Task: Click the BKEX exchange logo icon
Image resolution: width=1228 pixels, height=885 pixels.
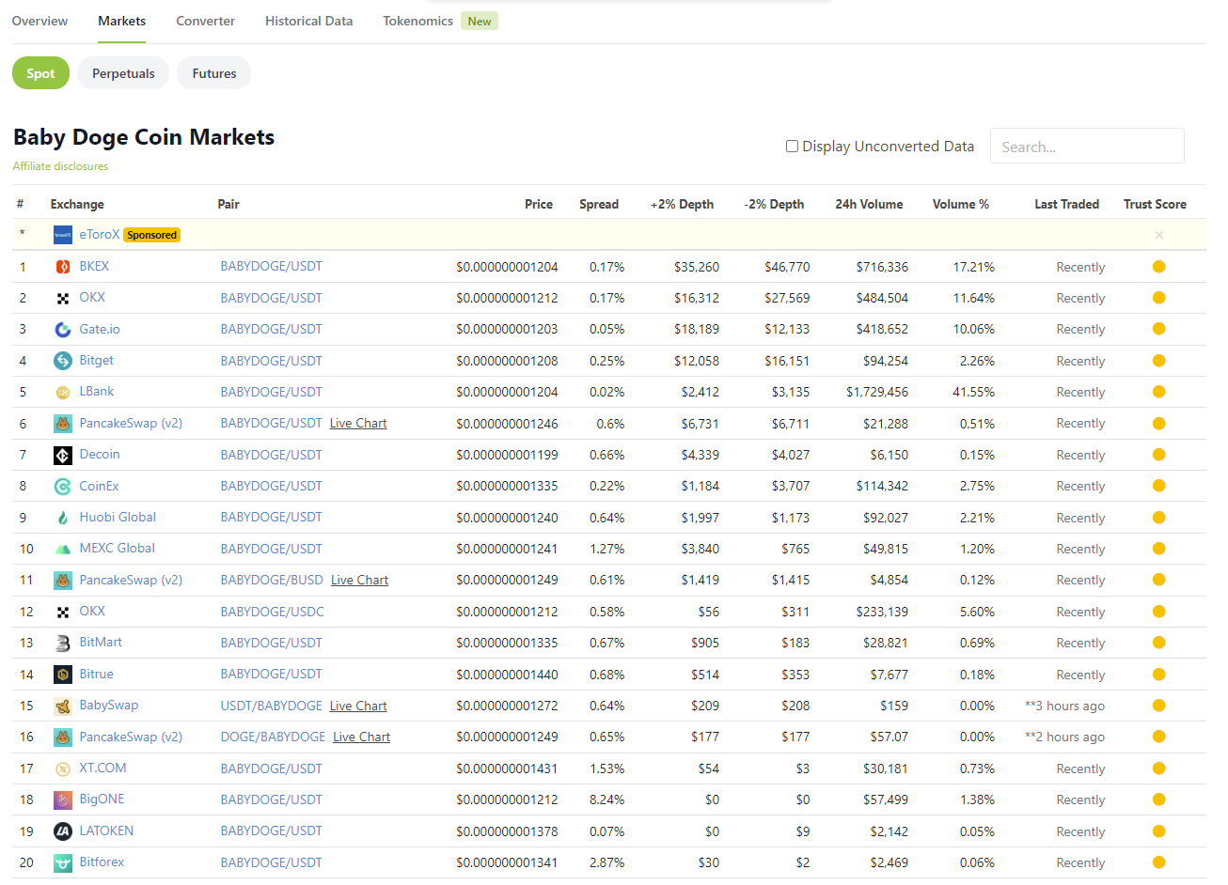Action: (x=63, y=267)
